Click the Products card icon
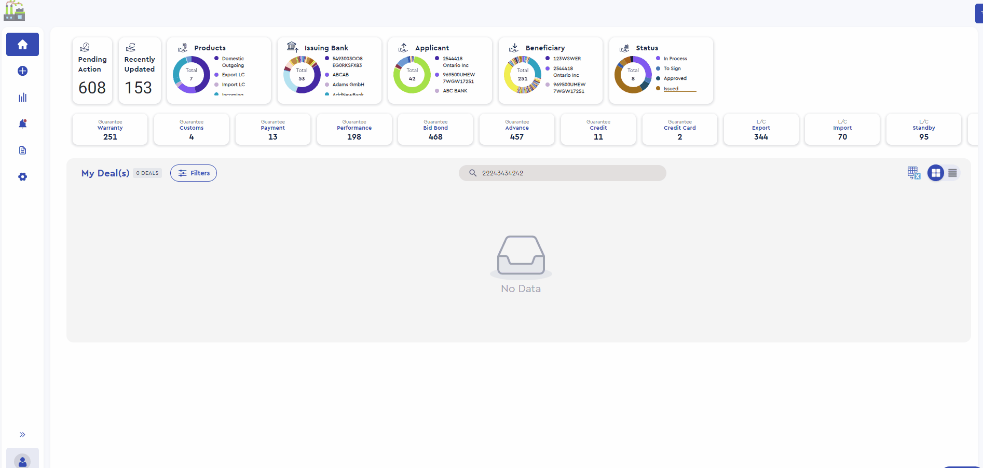Image resolution: width=983 pixels, height=468 pixels. coord(183,48)
